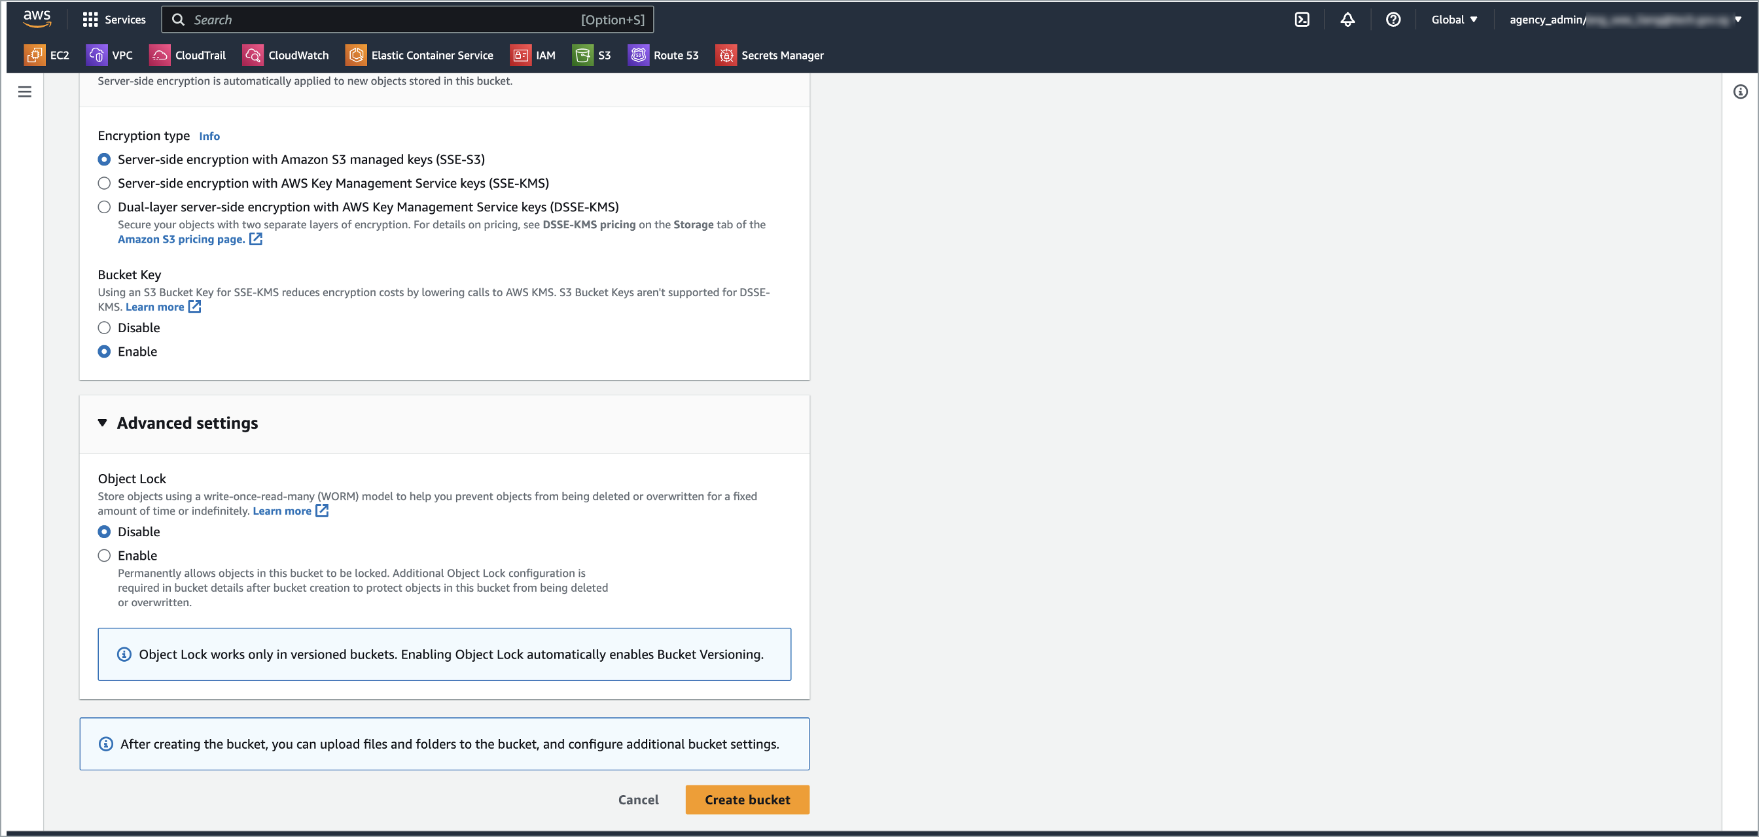Open the Secrets Manager service shortcut
1759x837 pixels.
pos(770,55)
